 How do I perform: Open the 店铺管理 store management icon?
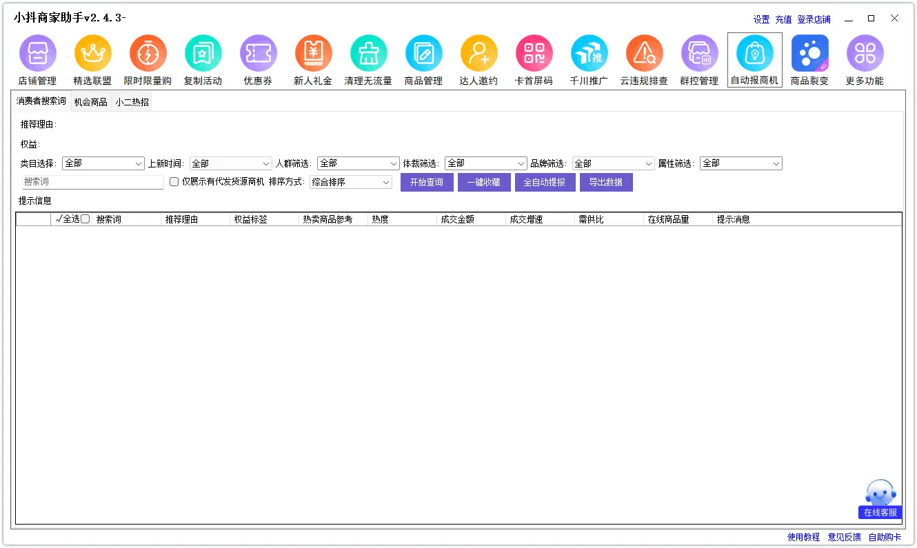click(x=37, y=54)
